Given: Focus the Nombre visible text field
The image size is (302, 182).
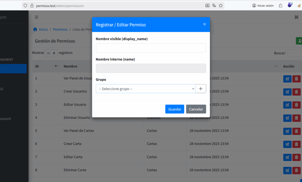Looking at the screenshot, I should [151, 48].
